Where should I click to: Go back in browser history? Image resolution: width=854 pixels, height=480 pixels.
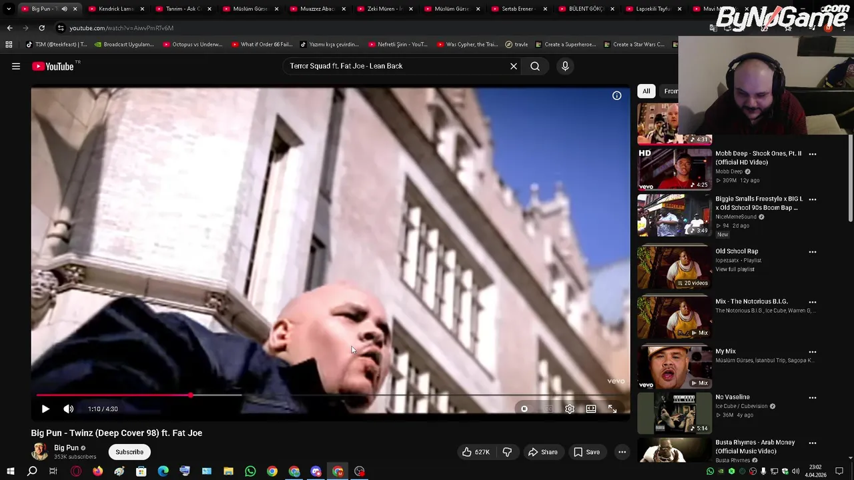coord(9,28)
